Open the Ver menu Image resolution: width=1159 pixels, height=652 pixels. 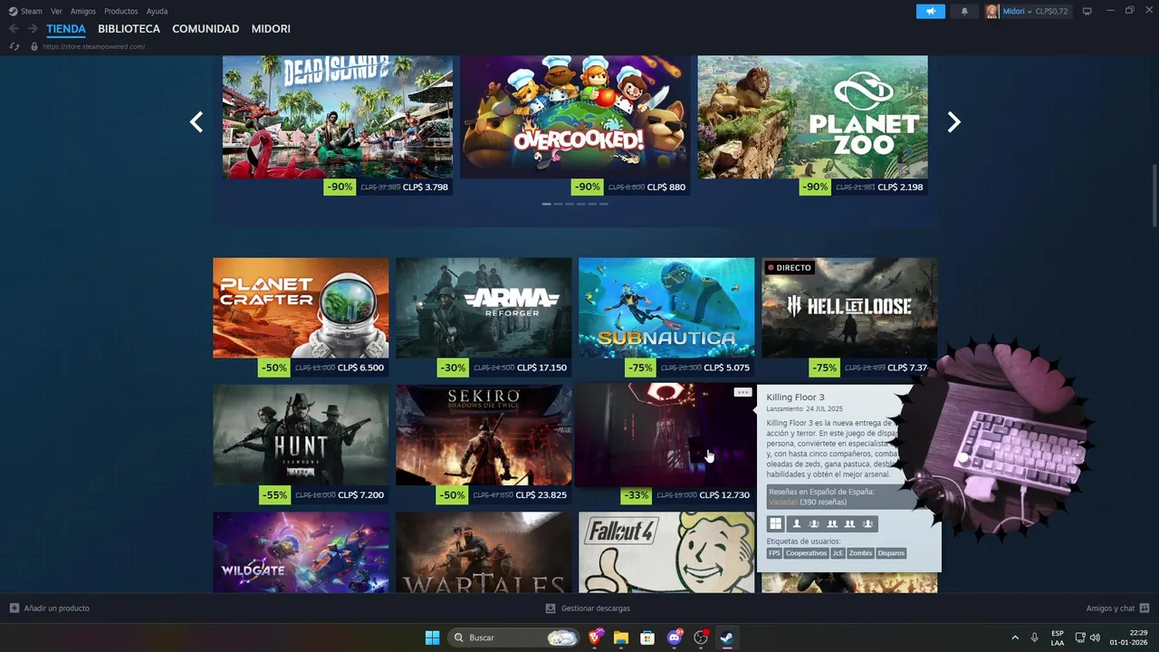(56, 11)
